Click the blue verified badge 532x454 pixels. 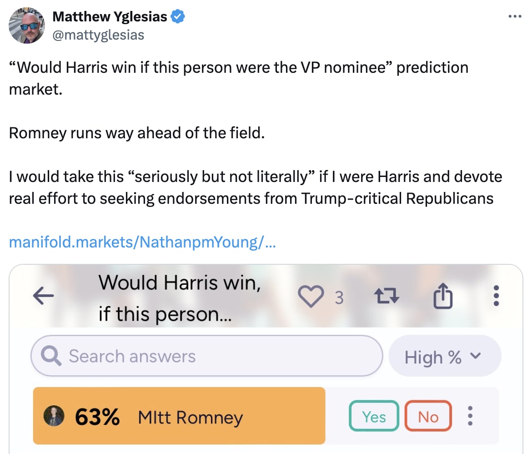[x=177, y=17]
